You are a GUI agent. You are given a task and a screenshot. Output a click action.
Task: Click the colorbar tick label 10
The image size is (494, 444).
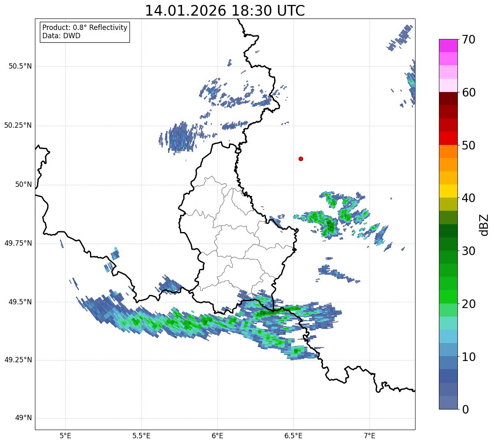[469, 357]
